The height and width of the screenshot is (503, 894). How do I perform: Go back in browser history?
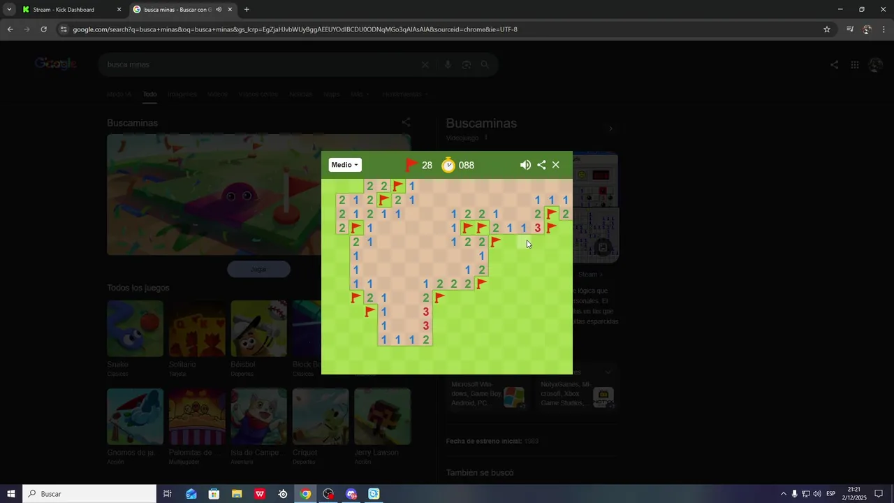[x=10, y=29]
